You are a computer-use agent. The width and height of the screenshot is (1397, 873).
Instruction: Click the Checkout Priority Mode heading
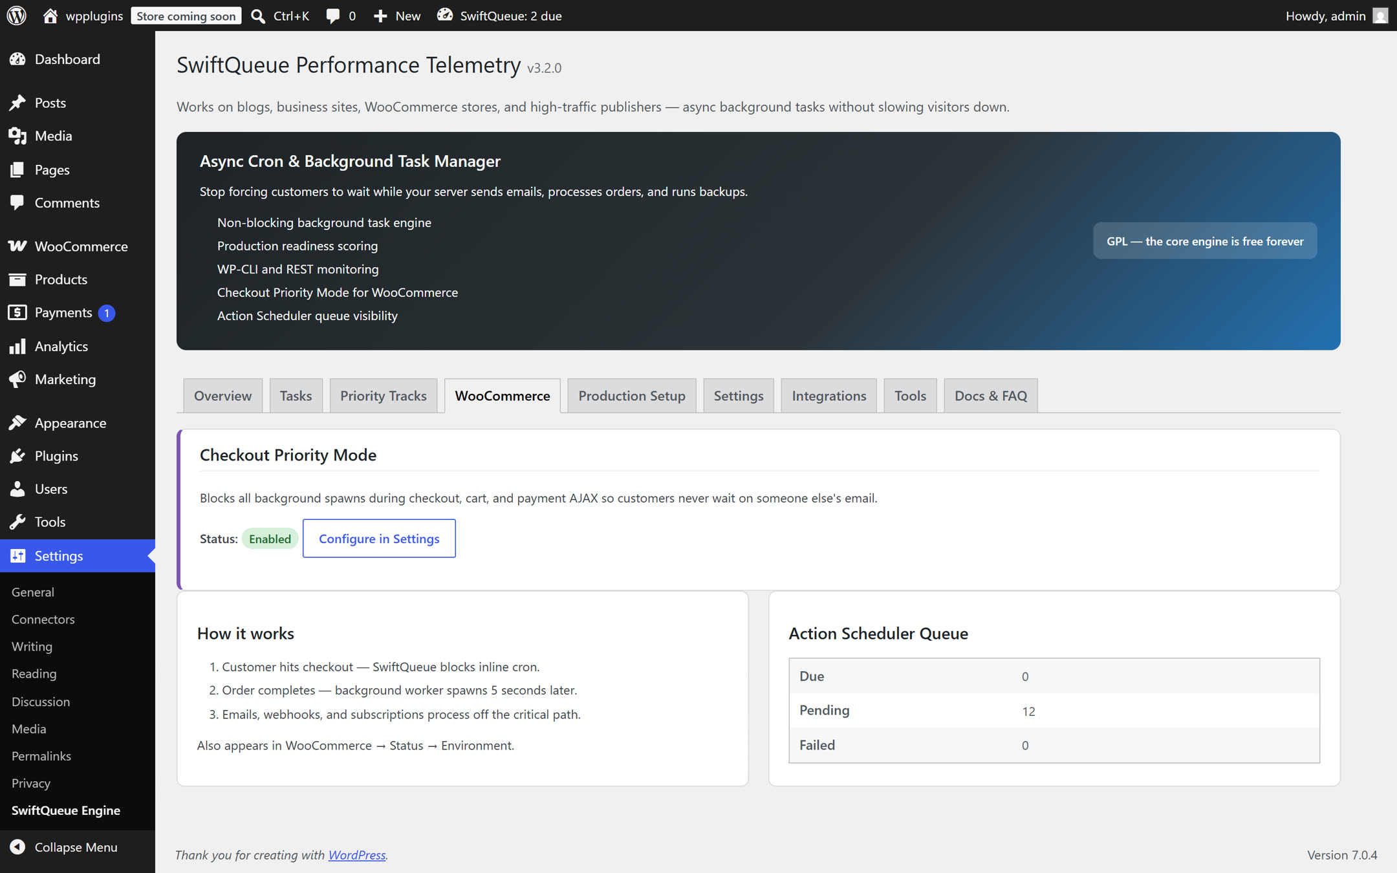(x=288, y=455)
